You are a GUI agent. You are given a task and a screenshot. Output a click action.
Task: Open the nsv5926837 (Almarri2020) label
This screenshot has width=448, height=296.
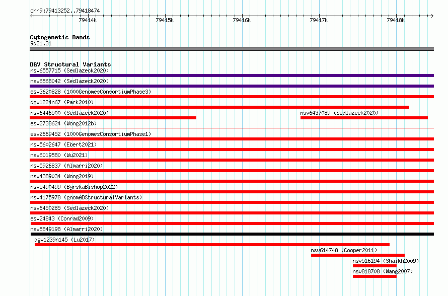click(66, 166)
